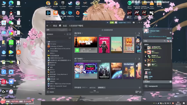The height and width of the screenshot is (105, 187).
Task: Select 9 Monkeys of Shaolin in game list
Action: tap(56, 46)
